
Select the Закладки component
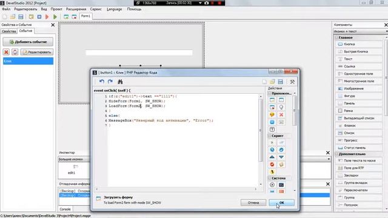point(359,175)
